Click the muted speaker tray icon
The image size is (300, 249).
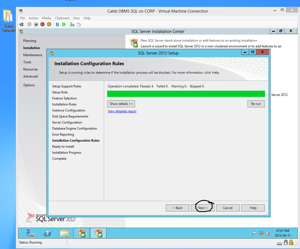coord(268,233)
